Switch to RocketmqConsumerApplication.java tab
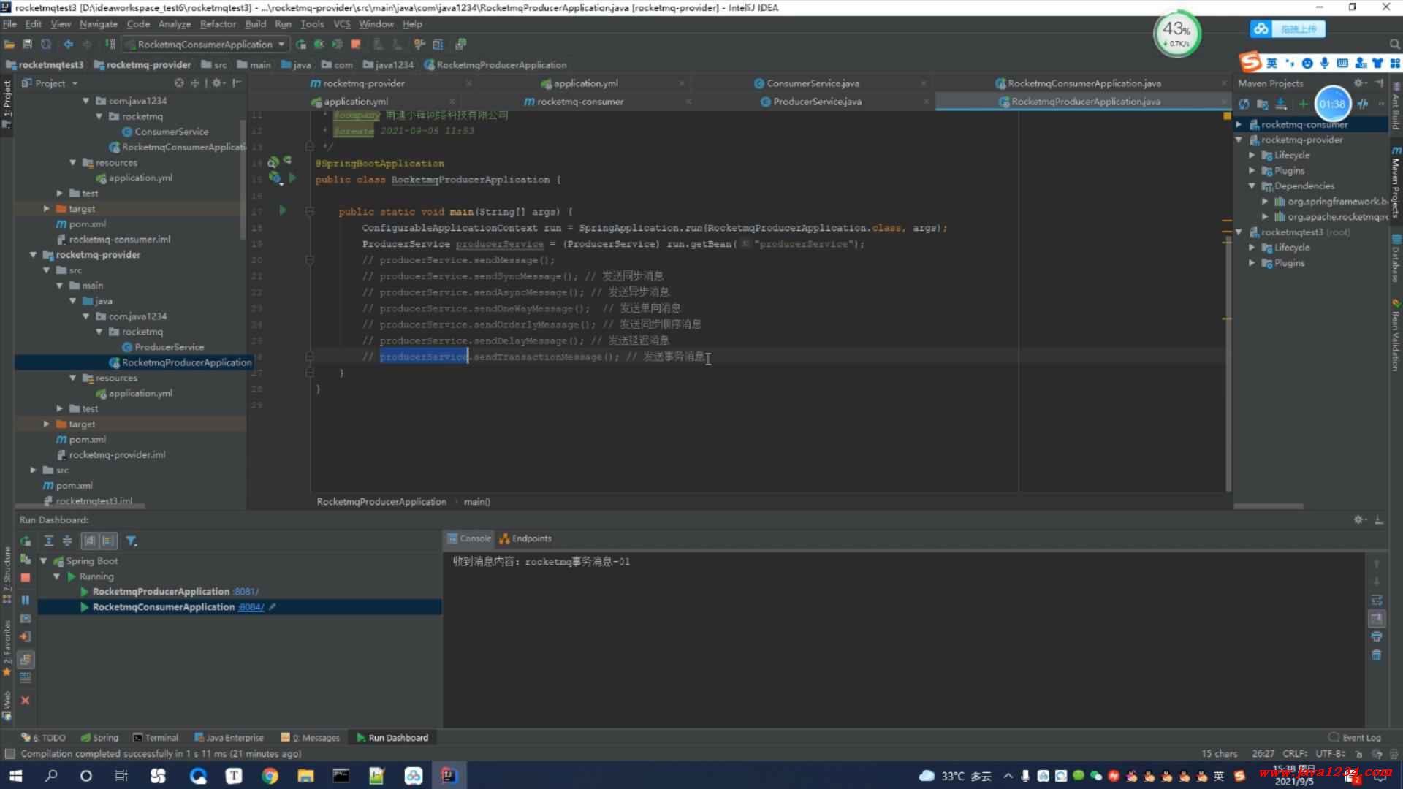 click(x=1084, y=83)
